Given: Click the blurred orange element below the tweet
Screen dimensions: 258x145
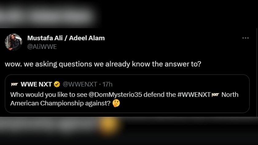Looking at the screenshot, I should tap(110, 126).
